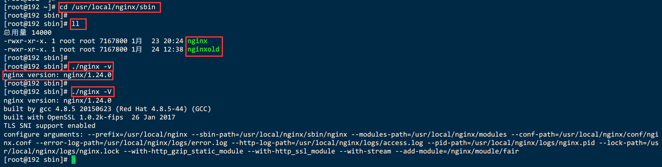Click the boxed nginx version: nginx/1.24.0 line
The width and height of the screenshot is (662, 167).
click(58, 75)
